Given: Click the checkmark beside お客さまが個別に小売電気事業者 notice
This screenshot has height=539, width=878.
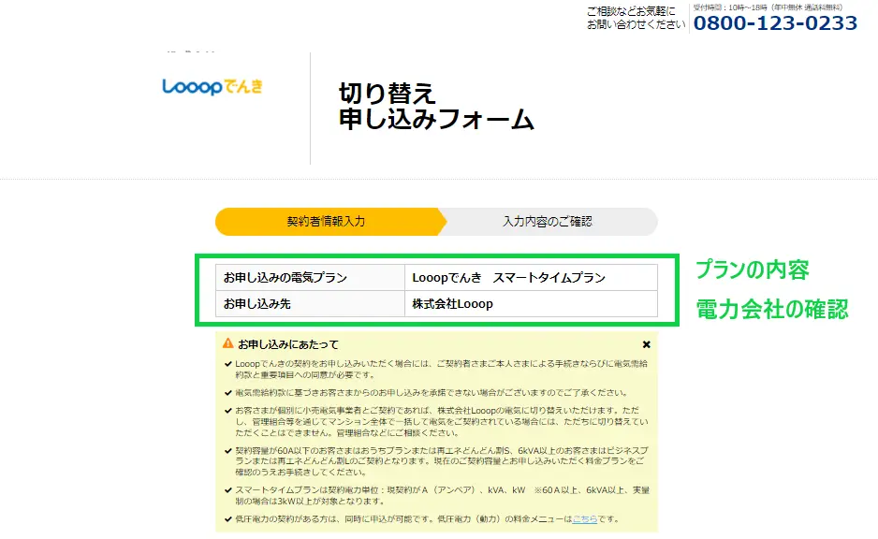Looking at the screenshot, I should coord(227,410).
